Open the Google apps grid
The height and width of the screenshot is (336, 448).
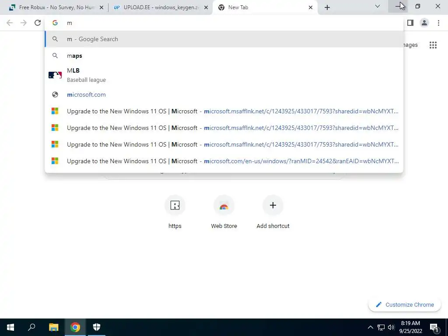[x=433, y=45]
